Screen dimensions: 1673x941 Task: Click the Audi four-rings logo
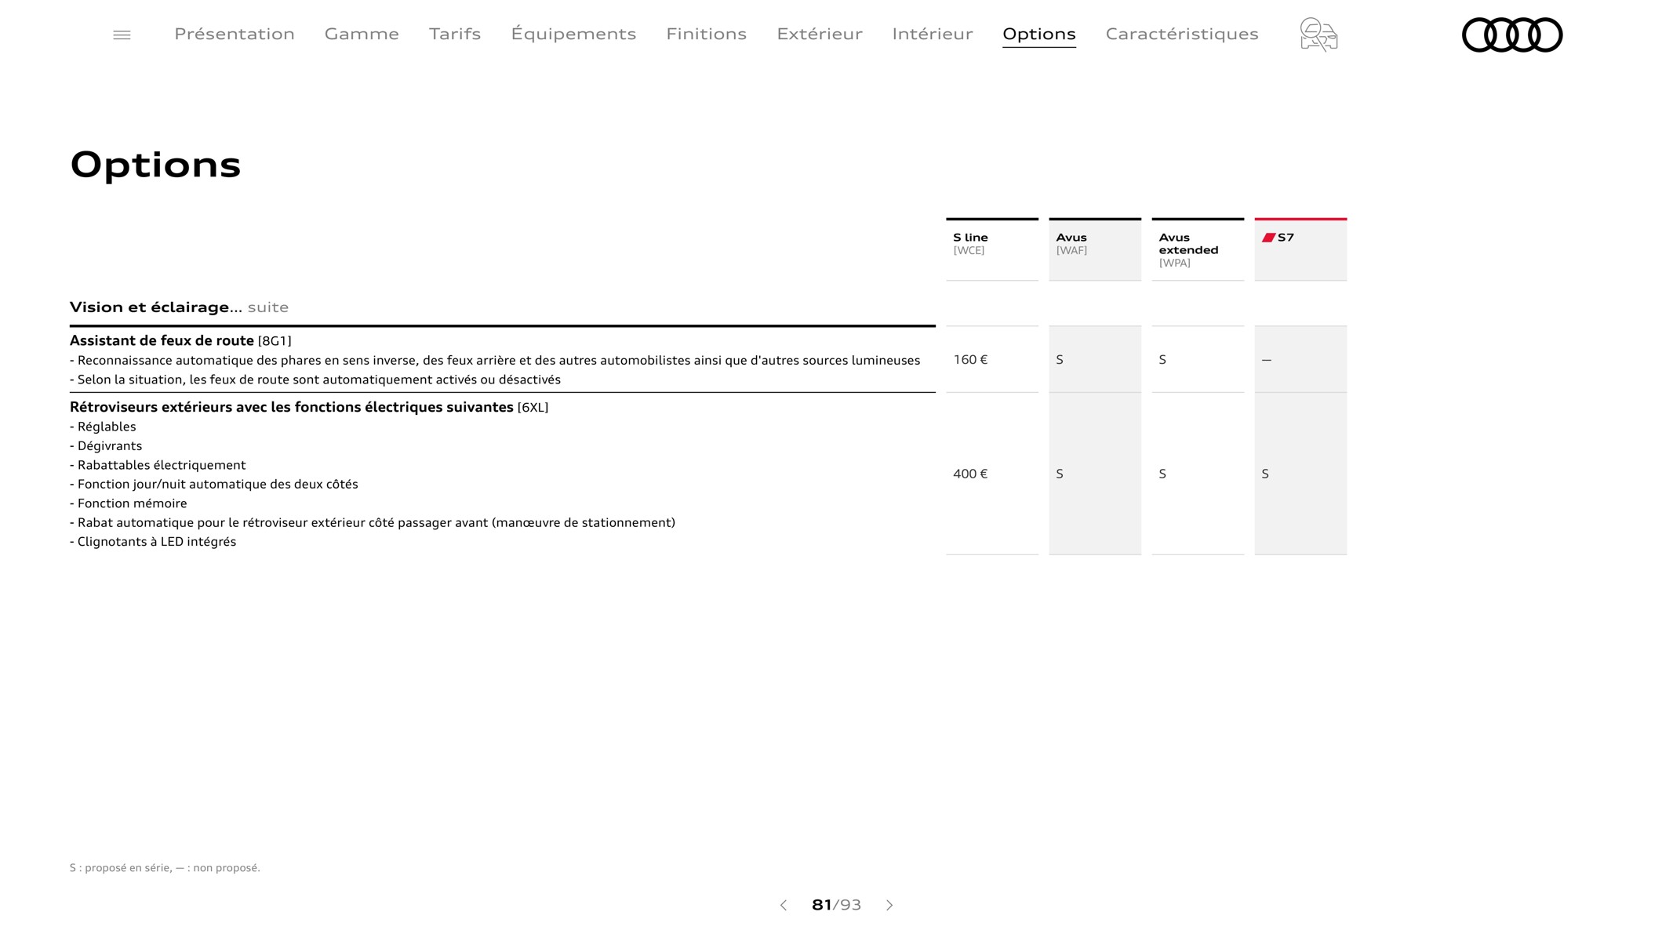tap(1511, 35)
